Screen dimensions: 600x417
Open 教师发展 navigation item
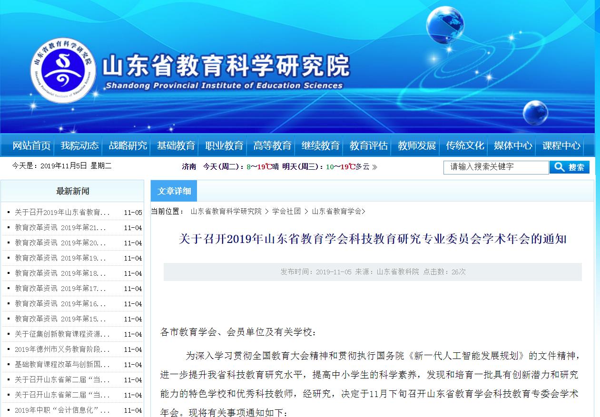(417, 145)
